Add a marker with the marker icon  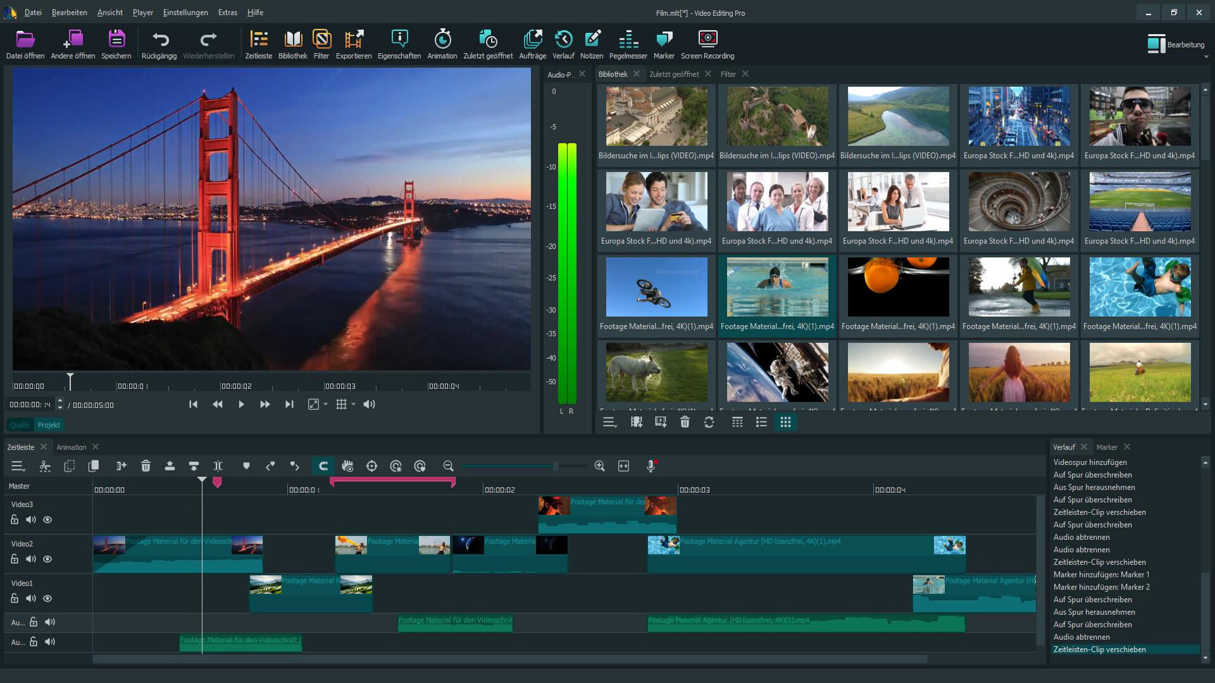[246, 466]
